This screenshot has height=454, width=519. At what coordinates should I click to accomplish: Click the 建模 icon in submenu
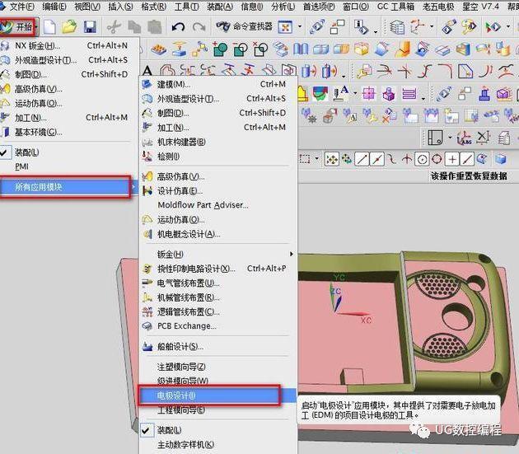coord(147,84)
